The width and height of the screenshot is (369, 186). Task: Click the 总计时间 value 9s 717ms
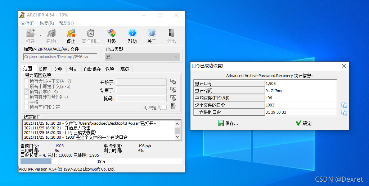tap(274, 91)
